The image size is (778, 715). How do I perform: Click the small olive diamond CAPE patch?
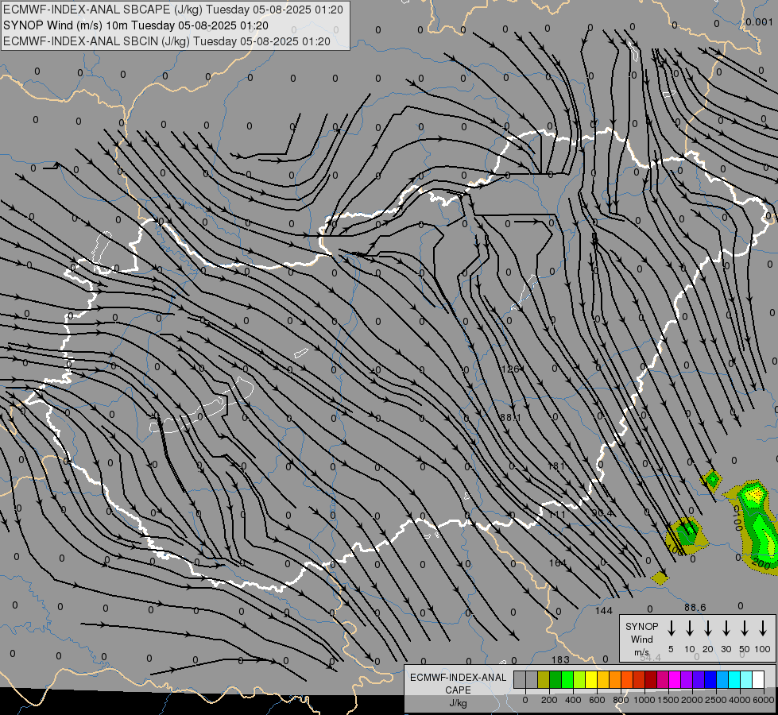(x=660, y=577)
